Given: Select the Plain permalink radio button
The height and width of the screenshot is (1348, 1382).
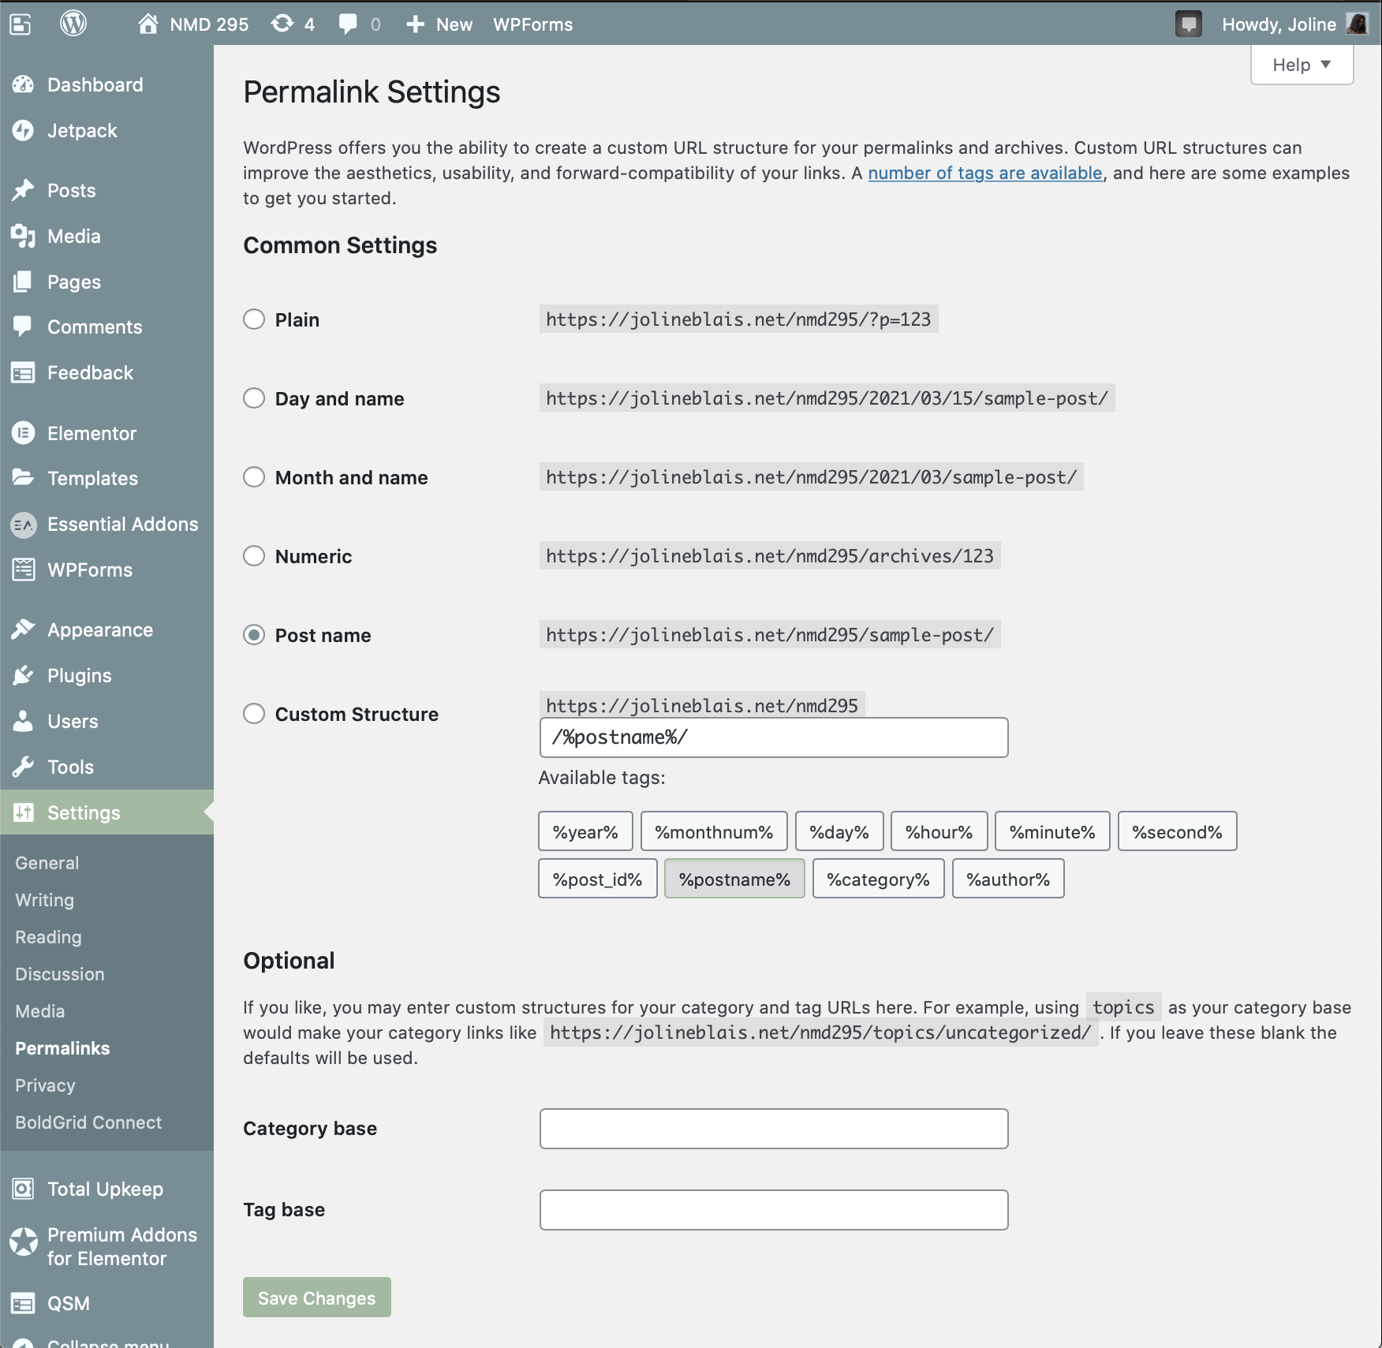Looking at the screenshot, I should [254, 319].
